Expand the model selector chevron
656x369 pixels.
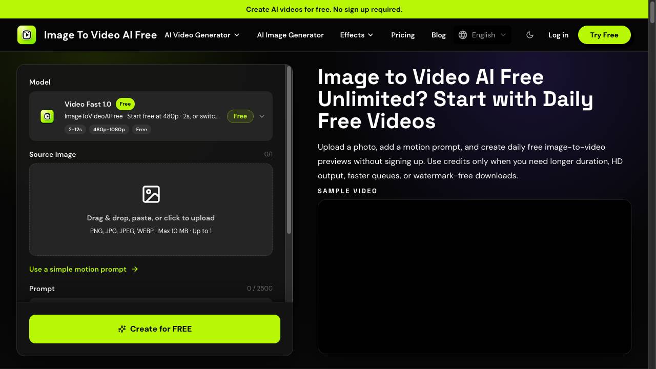click(x=262, y=116)
